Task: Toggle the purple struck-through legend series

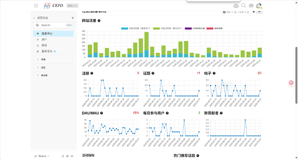Action: coord(195,28)
